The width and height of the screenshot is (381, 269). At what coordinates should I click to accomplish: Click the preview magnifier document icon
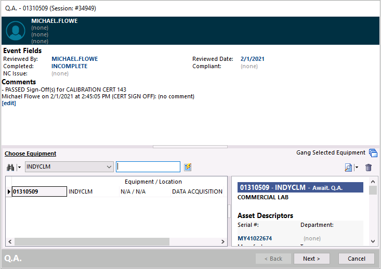tap(348, 168)
